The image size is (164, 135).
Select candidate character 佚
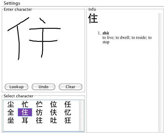(x=53, y=112)
